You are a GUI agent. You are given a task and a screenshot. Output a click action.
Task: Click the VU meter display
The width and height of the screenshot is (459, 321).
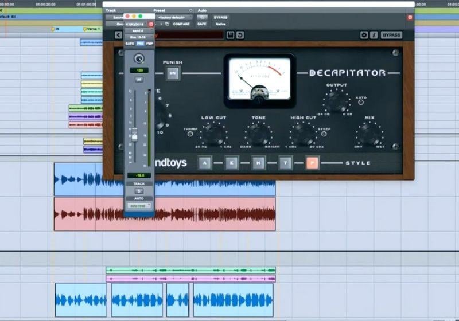click(259, 79)
